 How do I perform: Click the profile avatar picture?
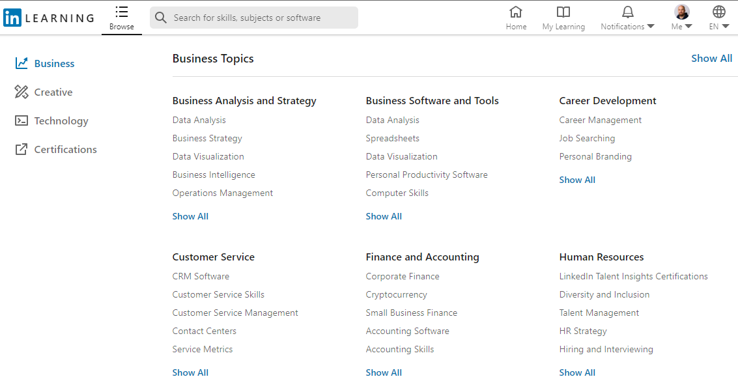tap(681, 12)
